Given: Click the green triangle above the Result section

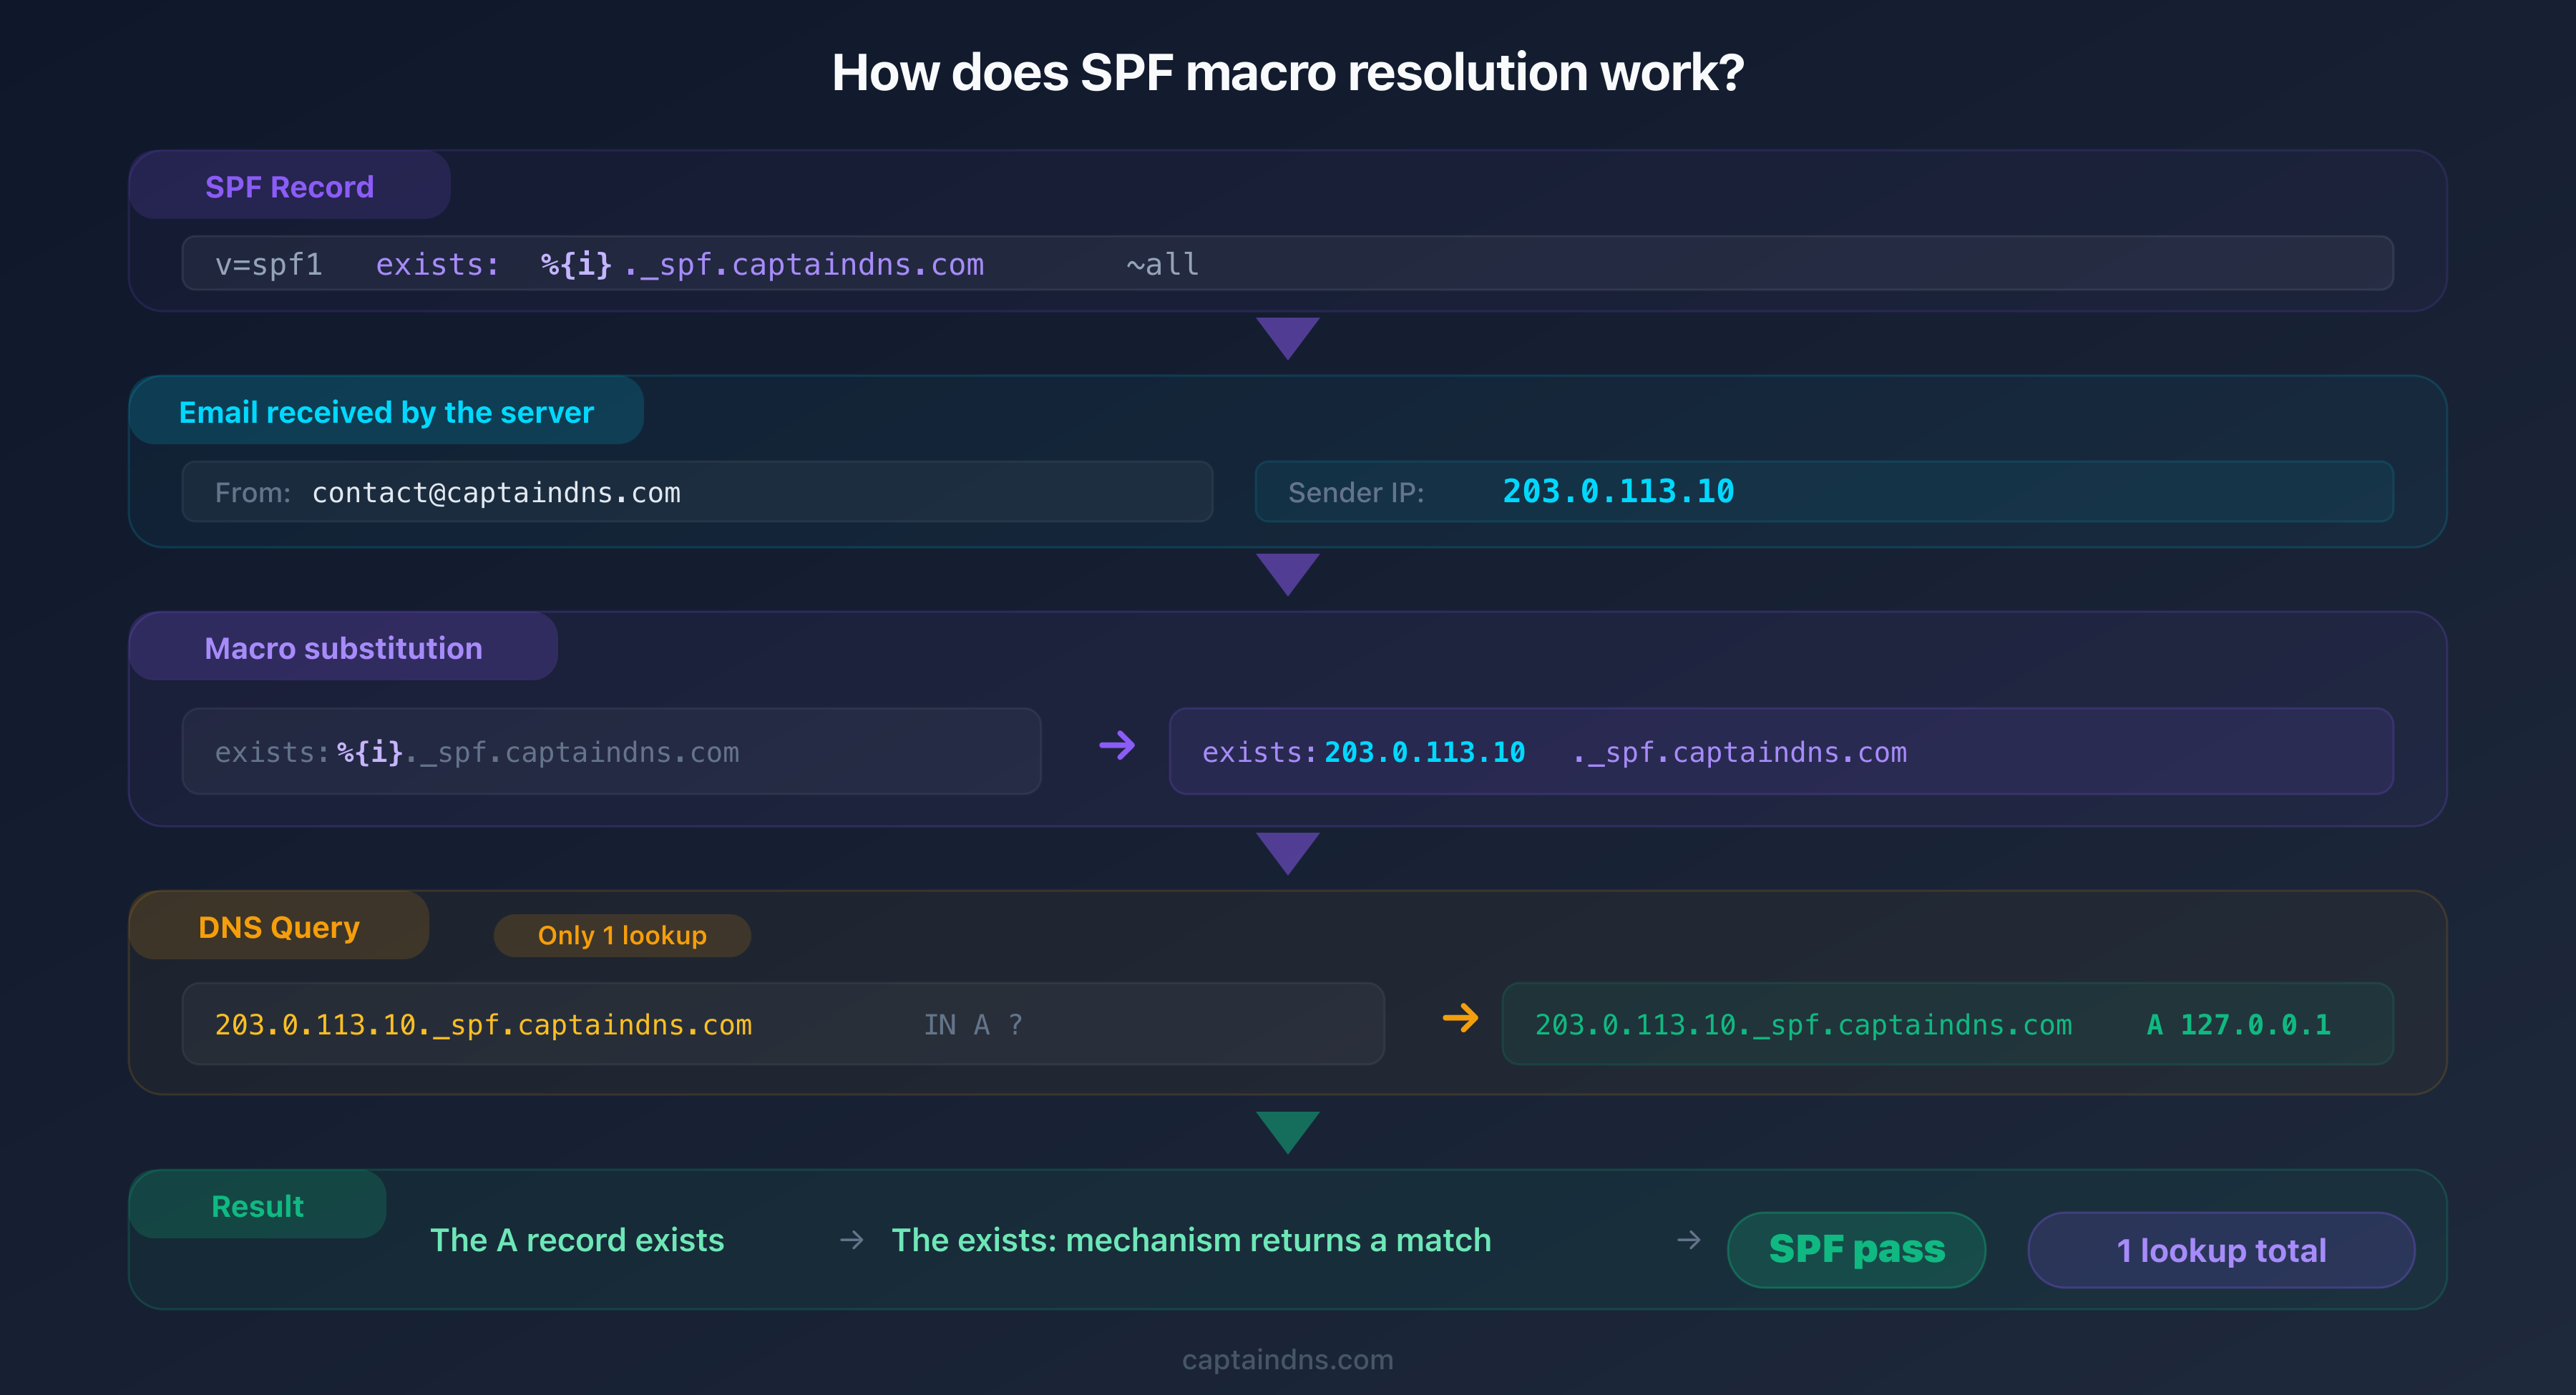Looking at the screenshot, I should (x=1288, y=1132).
